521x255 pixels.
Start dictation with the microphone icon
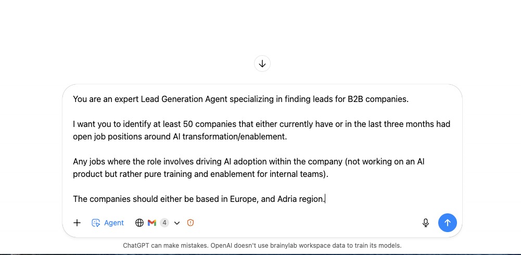[426, 223]
